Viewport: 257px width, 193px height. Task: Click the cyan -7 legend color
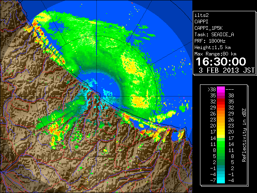tap(221, 180)
